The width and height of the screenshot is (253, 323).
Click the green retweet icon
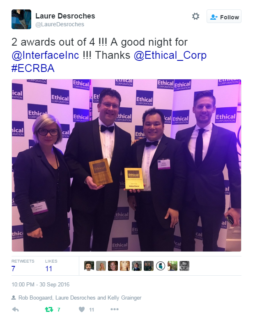(x=49, y=309)
